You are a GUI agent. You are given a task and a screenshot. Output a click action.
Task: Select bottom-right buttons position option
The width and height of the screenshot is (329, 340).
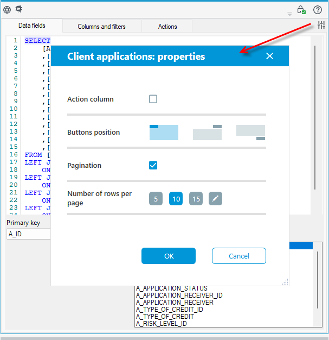click(x=250, y=133)
